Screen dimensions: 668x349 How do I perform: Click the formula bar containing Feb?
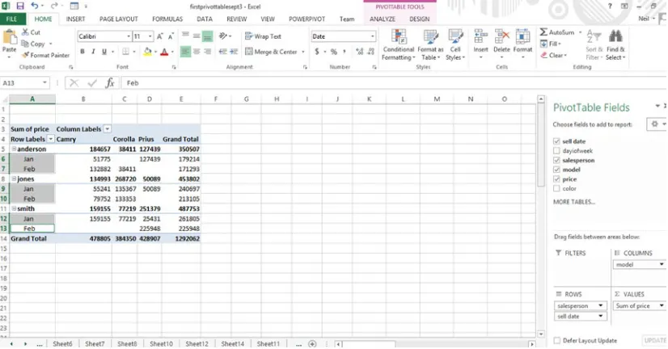tap(392, 83)
